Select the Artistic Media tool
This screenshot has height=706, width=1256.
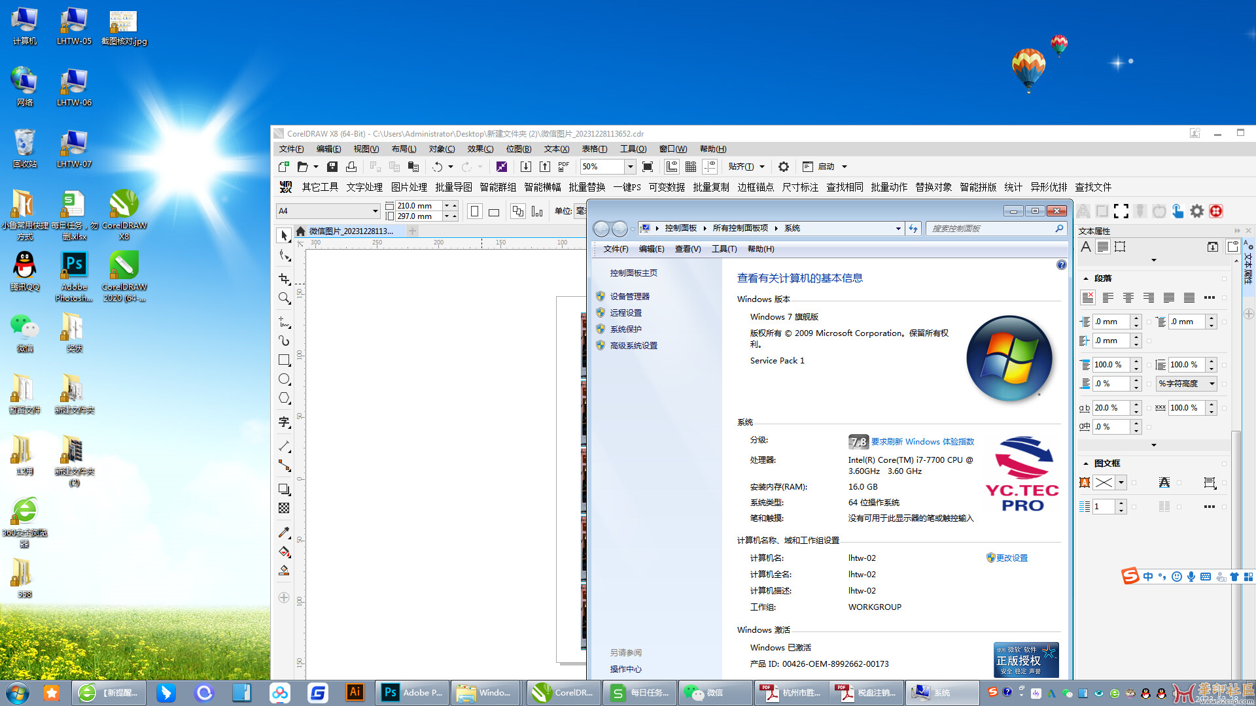point(284,341)
